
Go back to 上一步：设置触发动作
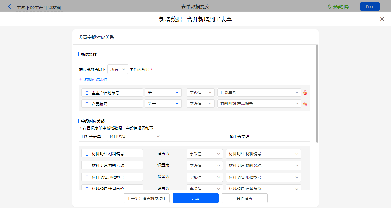tap(147, 198)
